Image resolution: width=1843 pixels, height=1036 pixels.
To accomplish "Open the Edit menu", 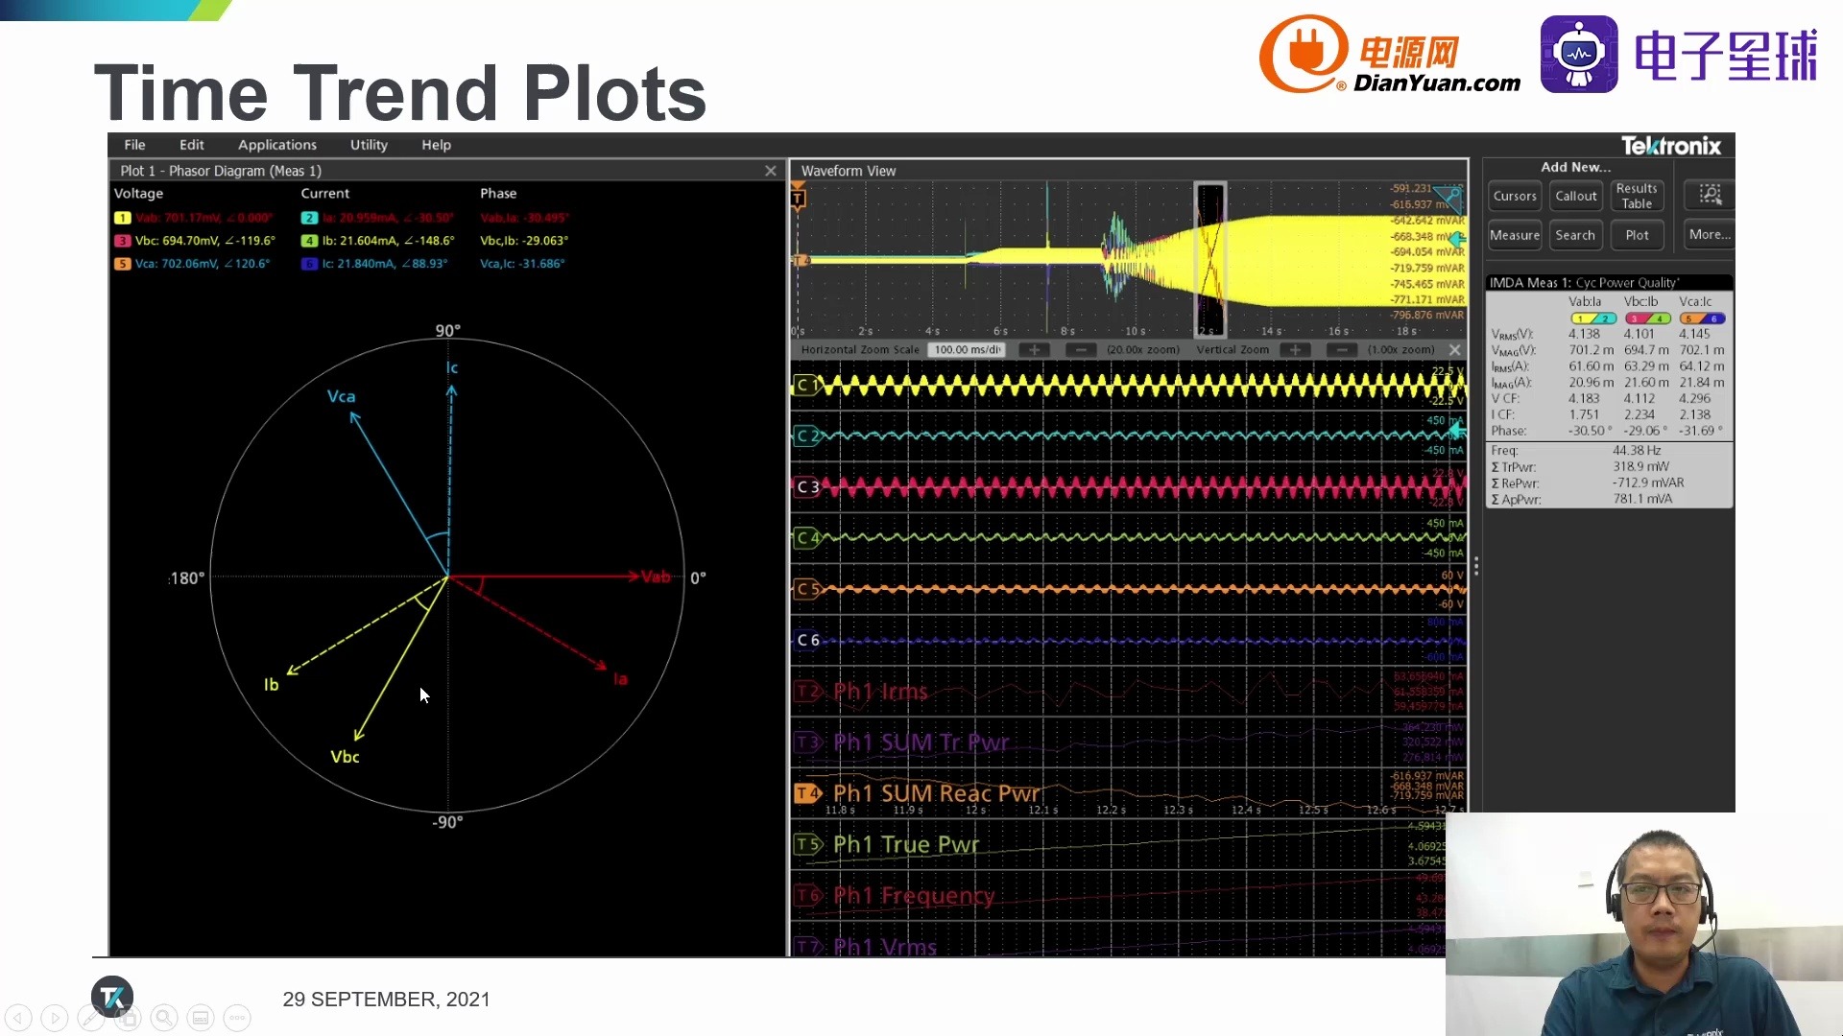I will 191,145.
